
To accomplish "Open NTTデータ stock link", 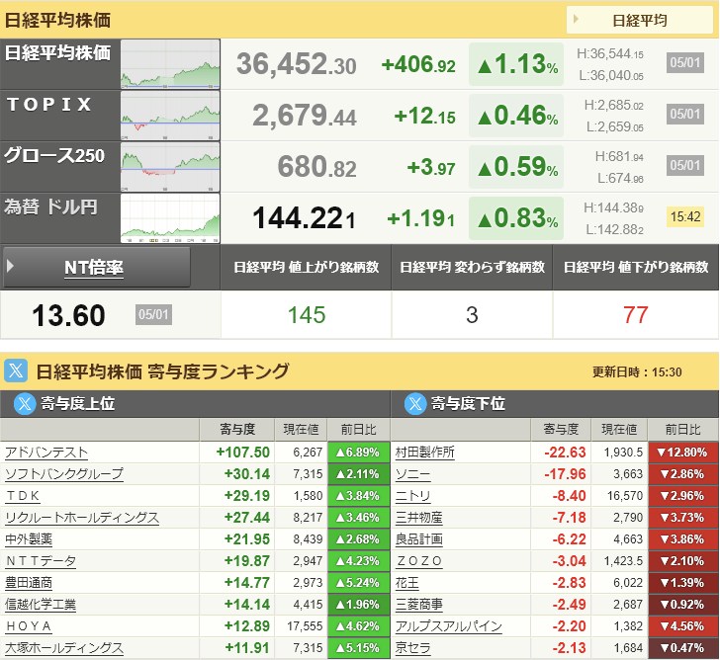I will coord(41,561).
